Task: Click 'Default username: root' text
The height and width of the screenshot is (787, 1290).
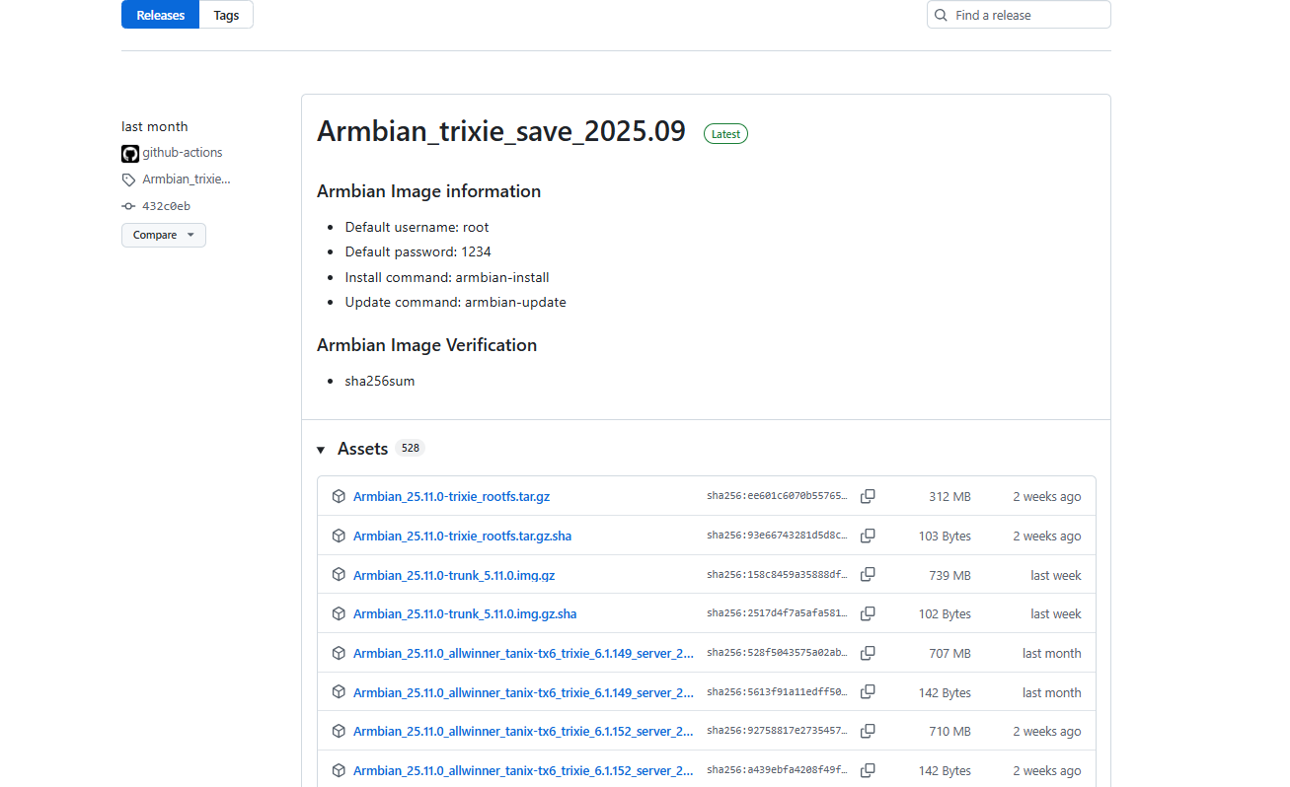Action: click(417, 227)
